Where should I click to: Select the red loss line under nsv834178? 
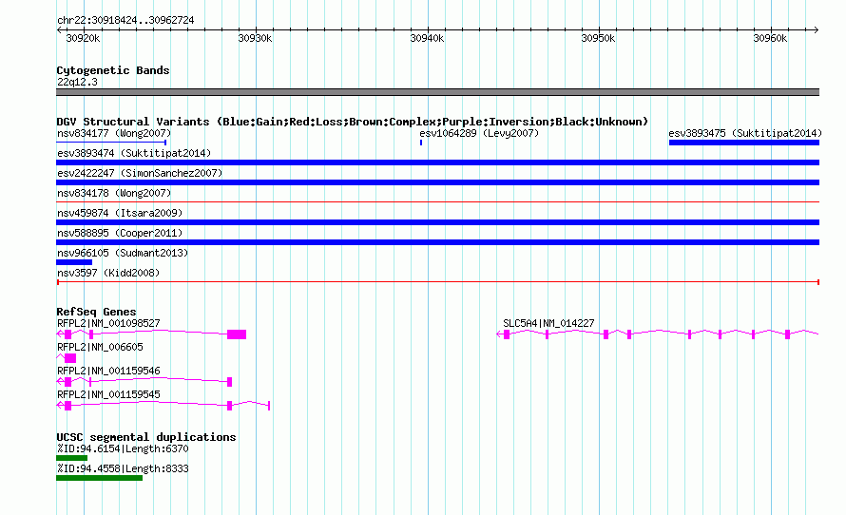437,202
